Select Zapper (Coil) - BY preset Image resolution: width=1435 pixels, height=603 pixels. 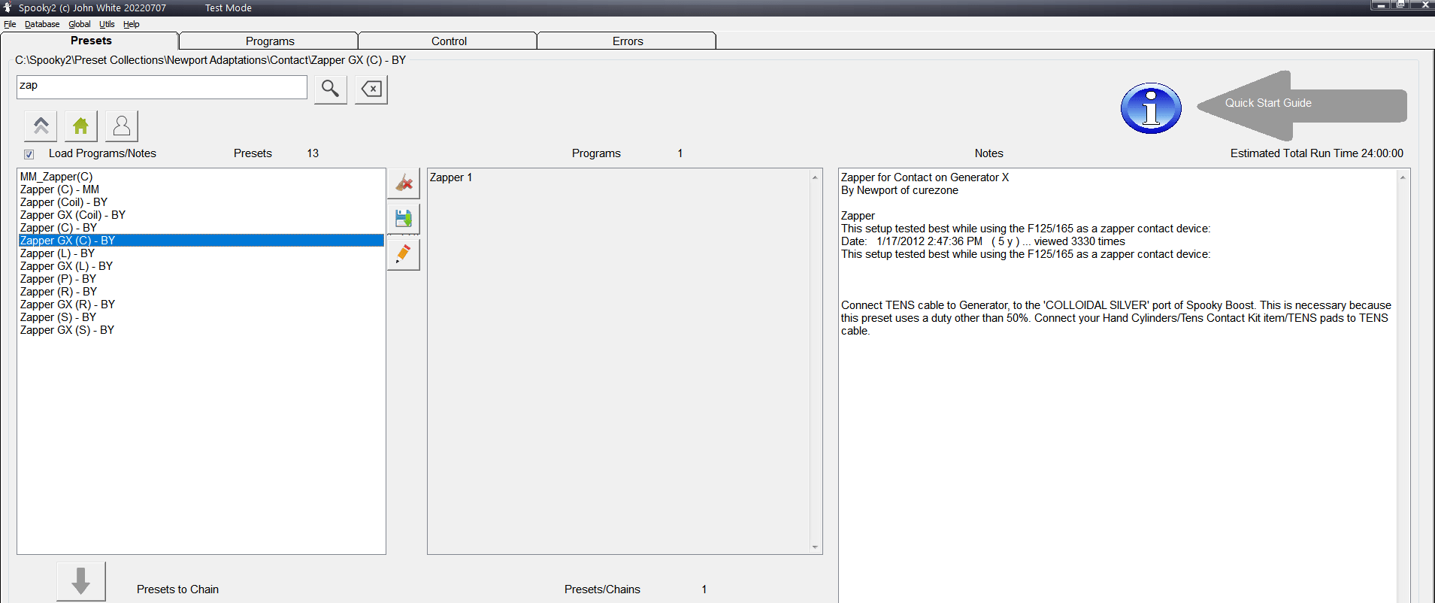pos(201,202)
